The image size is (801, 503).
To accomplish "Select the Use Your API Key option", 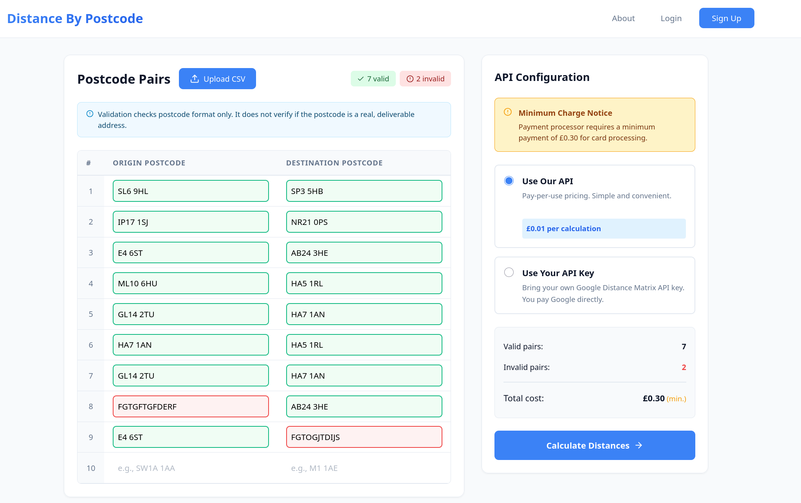I will [509, 272].
